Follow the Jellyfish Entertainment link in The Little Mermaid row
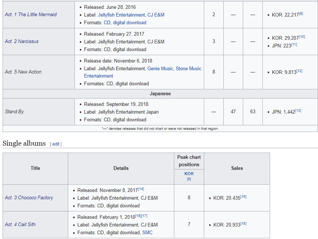 pyautogui.click(x=121, y=15)
